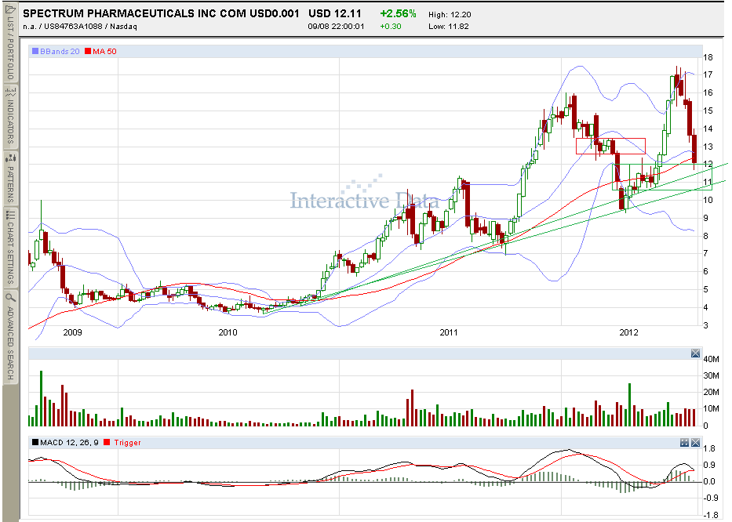Click the red rectangle annotation on chart
The height and width of the screenshot is (522, 732).
tap(610, 146)
